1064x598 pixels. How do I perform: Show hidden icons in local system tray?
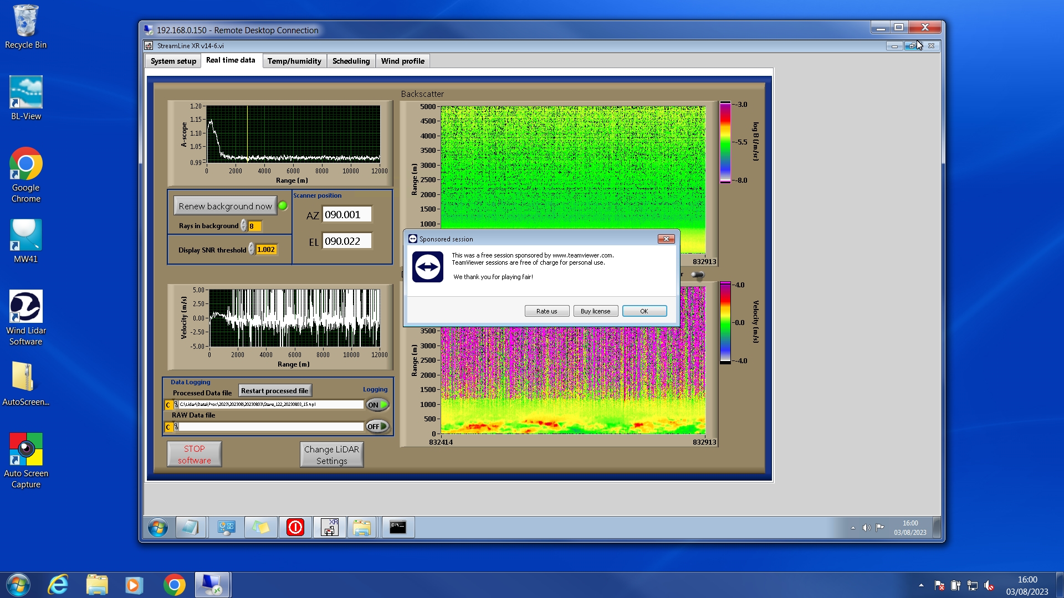click(x=921, y=585)
